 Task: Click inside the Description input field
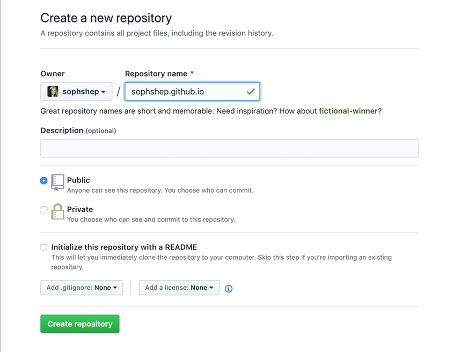229,148
